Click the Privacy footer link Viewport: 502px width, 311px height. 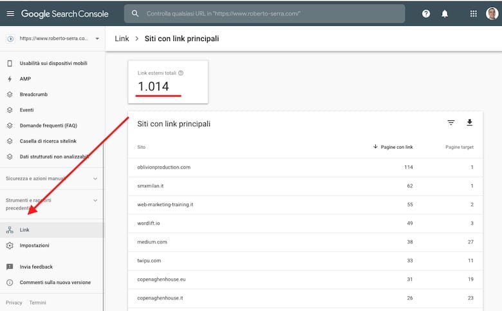tap(14, 303)
